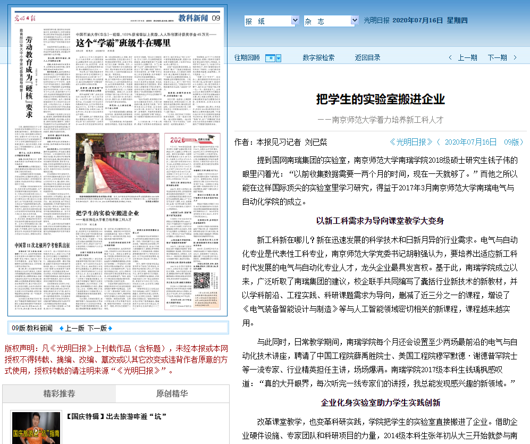This screenshot has height=444, width=530.
Task: Switch to the 精彩推荐 tab
Action: [59, 394]
